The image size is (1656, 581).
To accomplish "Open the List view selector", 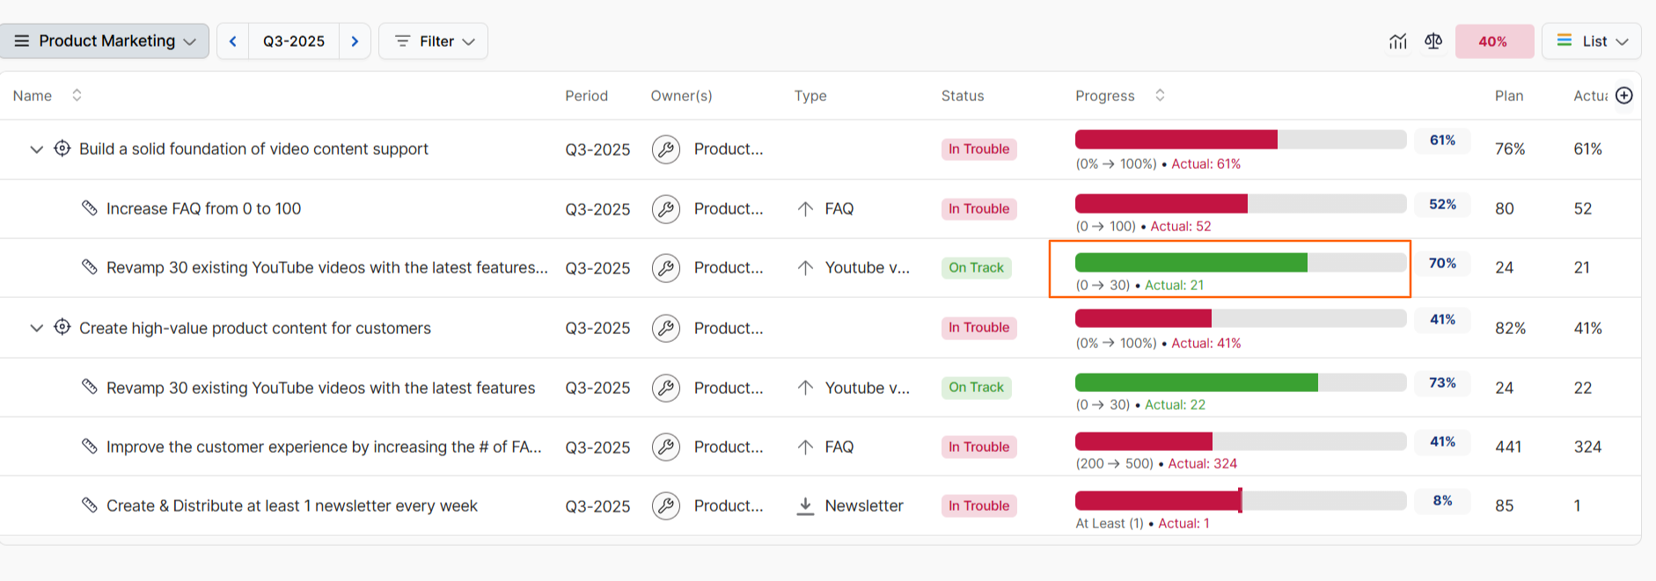I will click(x=1591, y=41).
